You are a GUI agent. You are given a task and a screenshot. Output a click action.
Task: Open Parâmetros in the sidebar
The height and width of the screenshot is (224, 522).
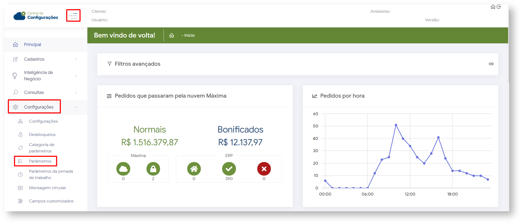coord(40,161)
